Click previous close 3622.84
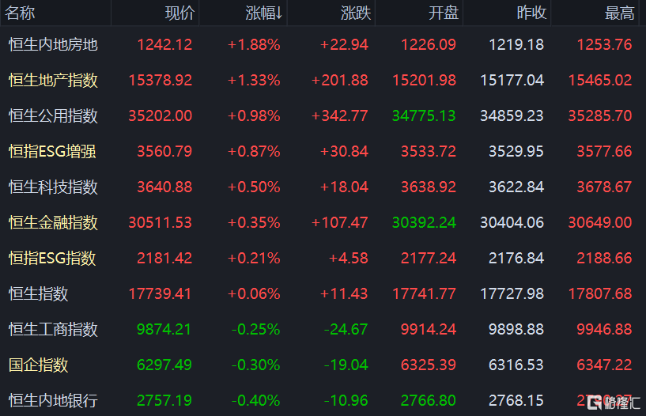 (516, 187)
